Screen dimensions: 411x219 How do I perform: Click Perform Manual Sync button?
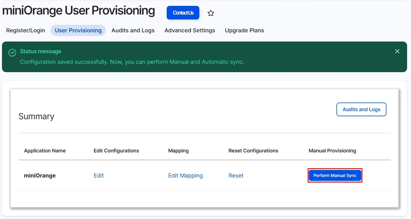click(x=335, y=176)
